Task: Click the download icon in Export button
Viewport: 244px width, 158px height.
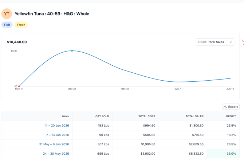Action: pyautogui.click(x=225, y=107)
